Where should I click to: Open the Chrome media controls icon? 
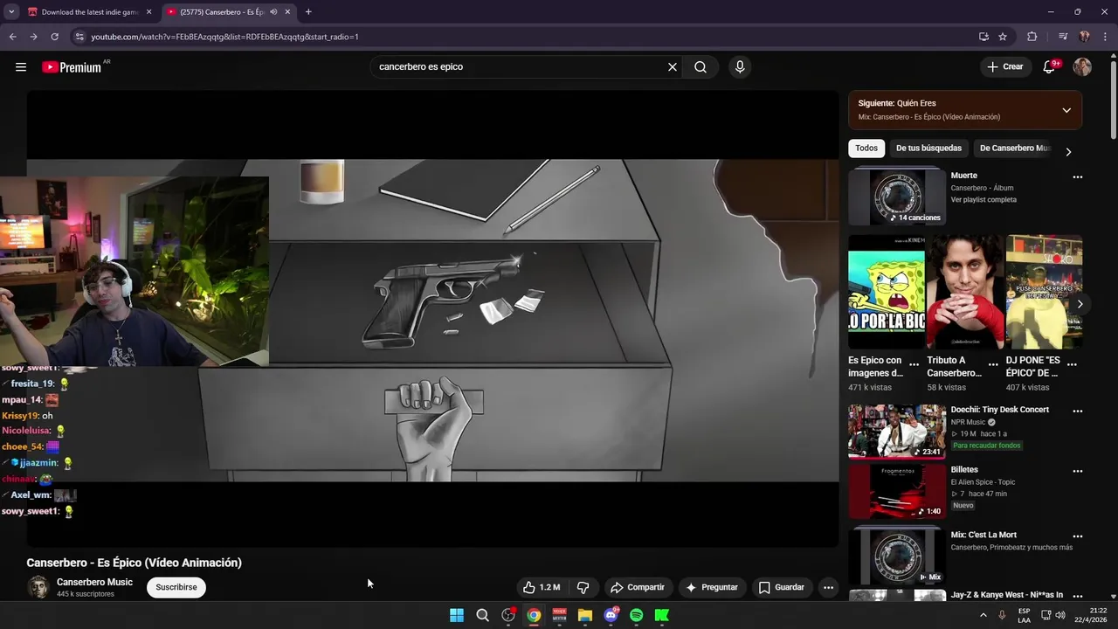(x=1063, y=37)
